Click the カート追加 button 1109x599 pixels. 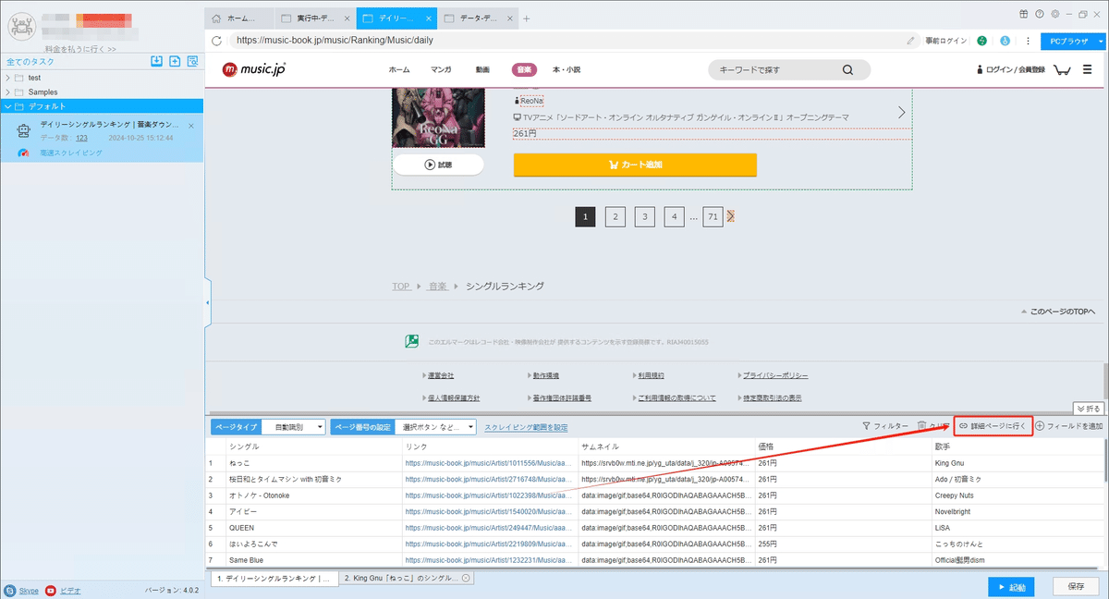635,165
